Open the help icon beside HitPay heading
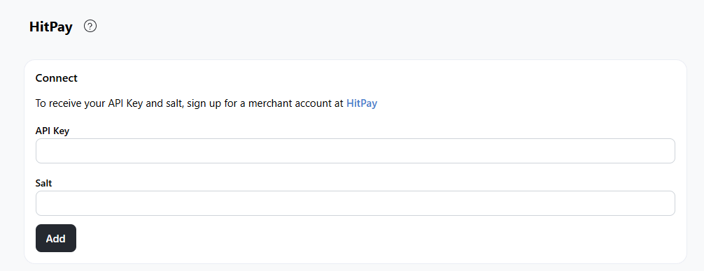704x271 pixels. point(90,27)
